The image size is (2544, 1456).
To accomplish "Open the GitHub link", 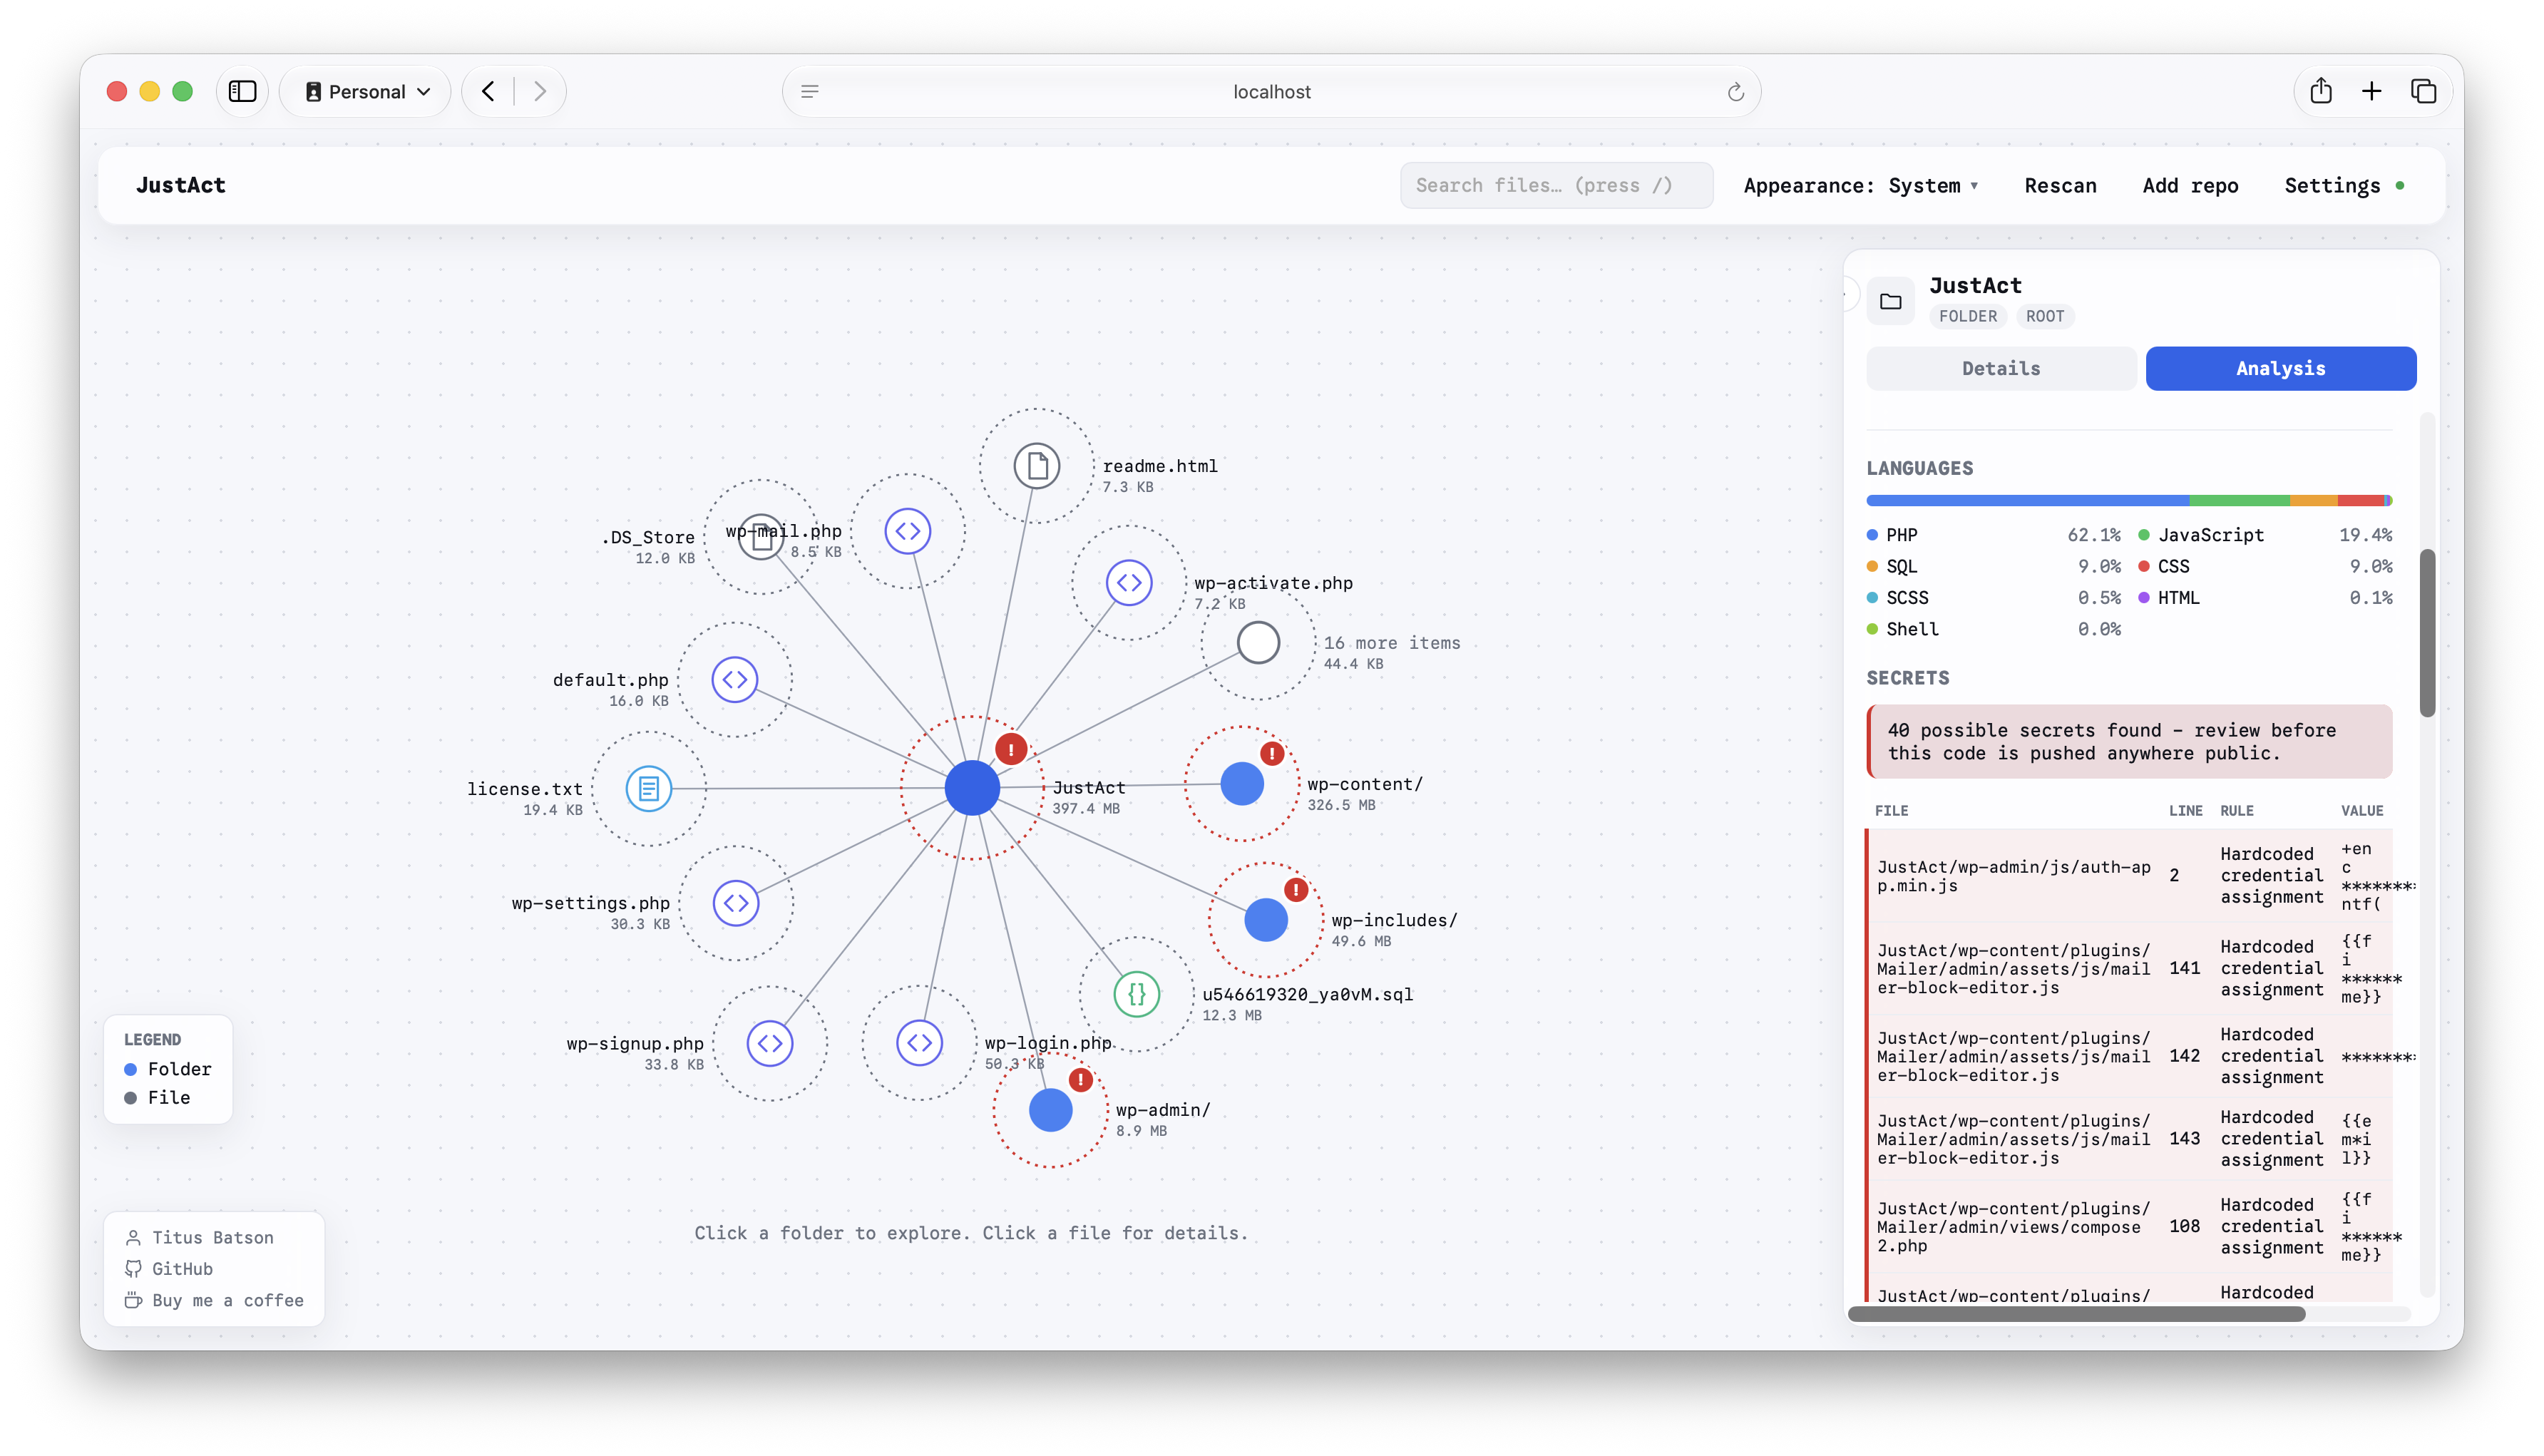I will tap(169, 1269).
